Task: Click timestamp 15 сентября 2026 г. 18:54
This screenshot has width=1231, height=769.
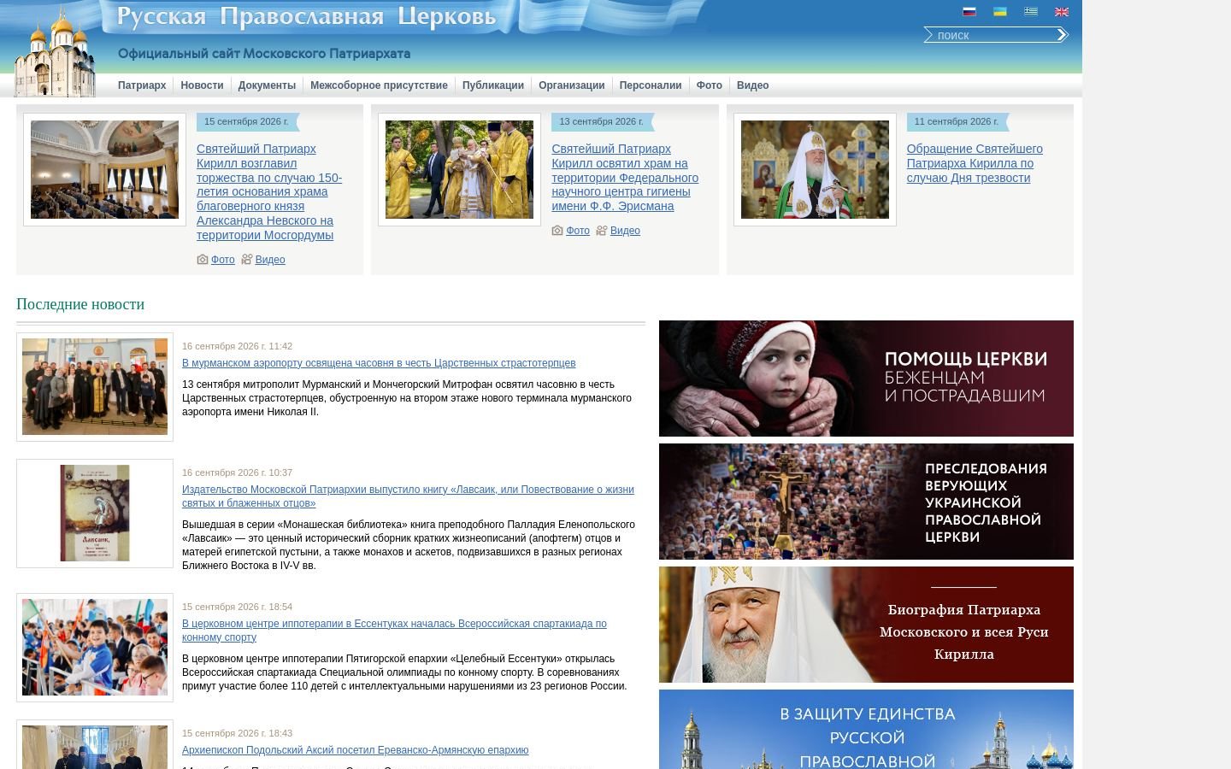Action: click(x=237, y=607)
